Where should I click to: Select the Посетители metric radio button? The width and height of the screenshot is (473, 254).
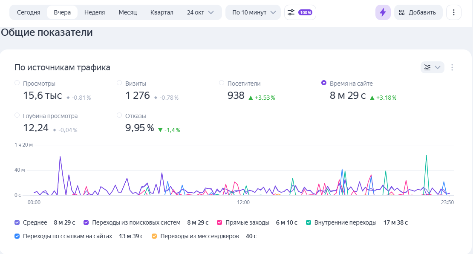click(222, 83)
